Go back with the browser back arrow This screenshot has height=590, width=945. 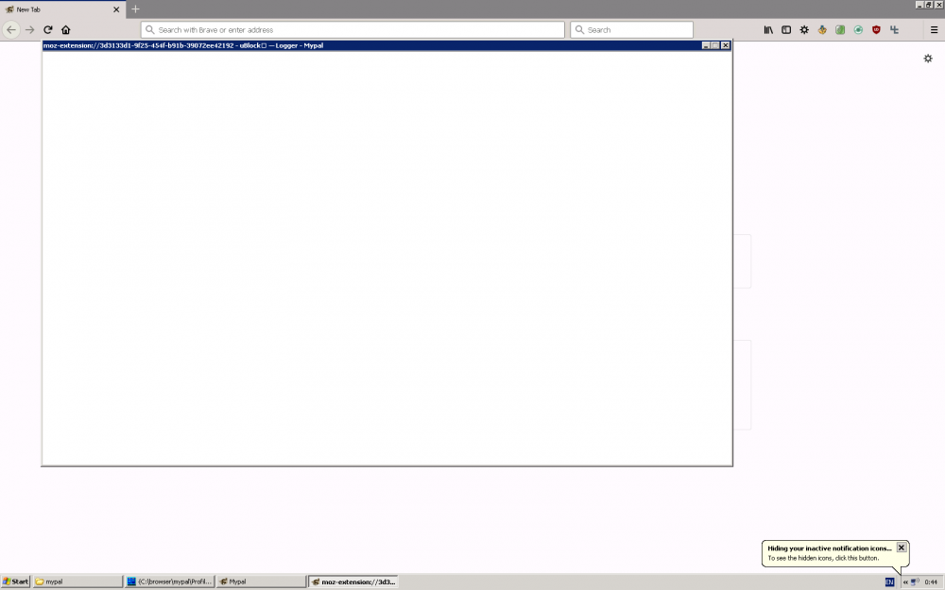(10, 29)
